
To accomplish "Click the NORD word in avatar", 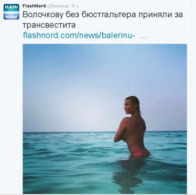I will tap(11, 17).
